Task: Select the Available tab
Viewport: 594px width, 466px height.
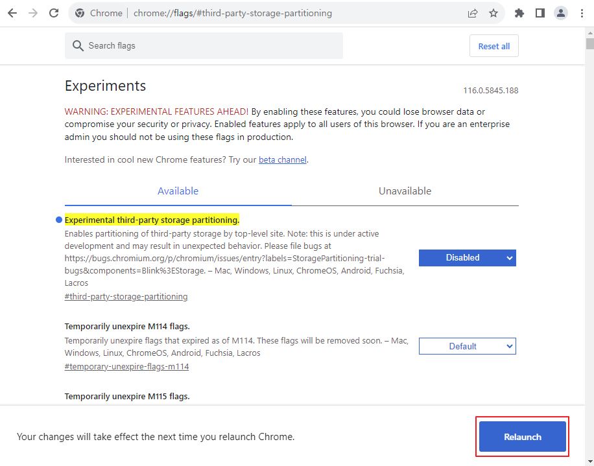Action: click(x=178, y=191)
